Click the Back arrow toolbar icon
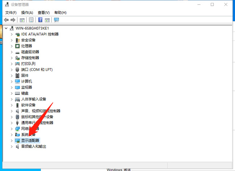This screenshot has height=171, width=235. pos(6,20)
